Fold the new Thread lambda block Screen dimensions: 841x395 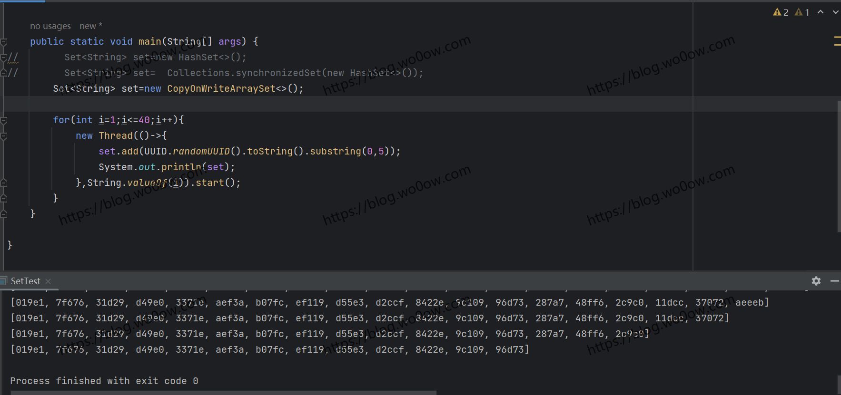tap(4, 136)
